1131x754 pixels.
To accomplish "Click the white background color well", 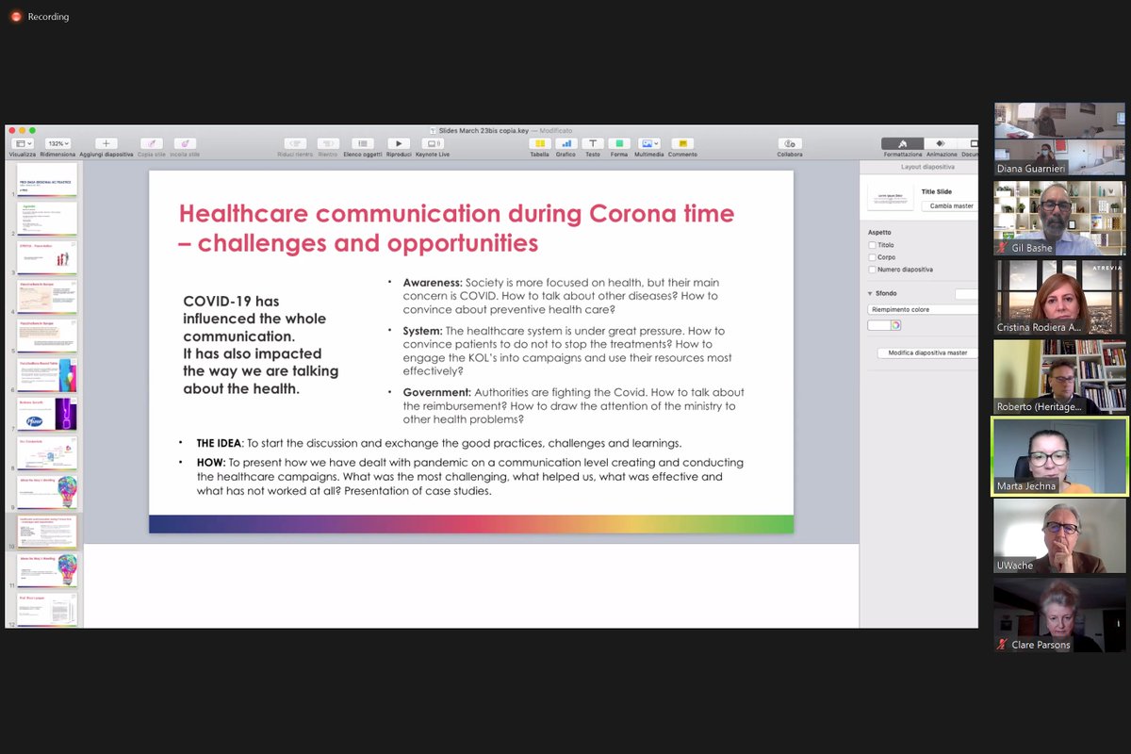I will 878,325.
